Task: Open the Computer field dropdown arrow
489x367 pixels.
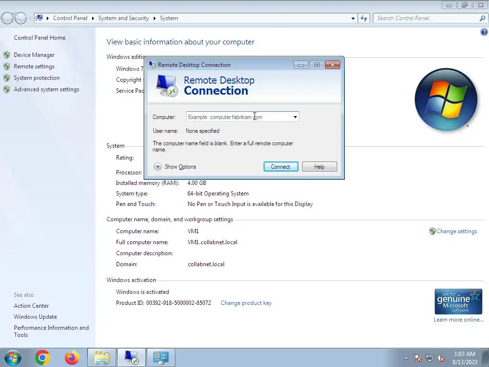Action: point(295,117)
